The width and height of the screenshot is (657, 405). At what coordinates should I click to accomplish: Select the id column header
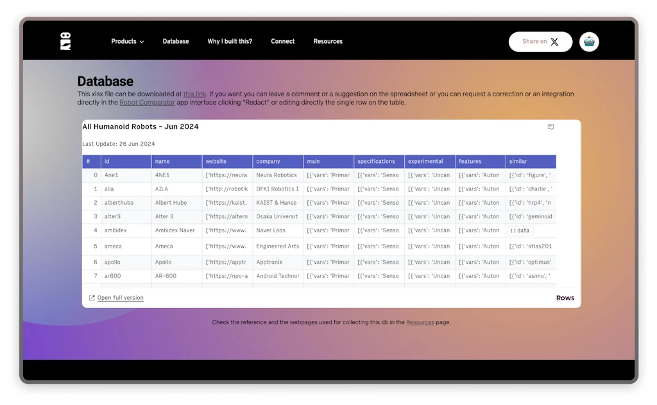click(x=126, y=161)
